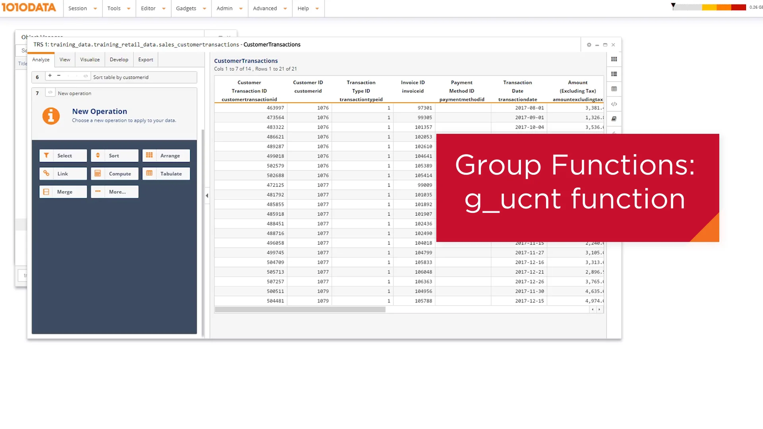Click the table's horizontal scrollbar thumb
Screen dimensions: 763x429
(x=300, y=309)
